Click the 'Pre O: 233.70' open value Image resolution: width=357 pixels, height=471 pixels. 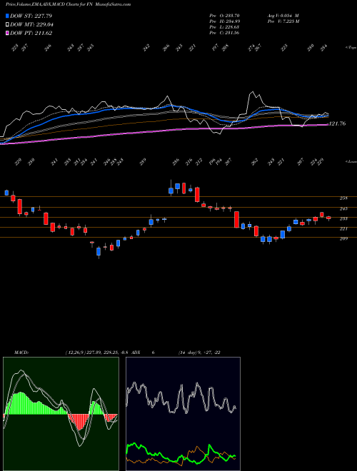224,16
